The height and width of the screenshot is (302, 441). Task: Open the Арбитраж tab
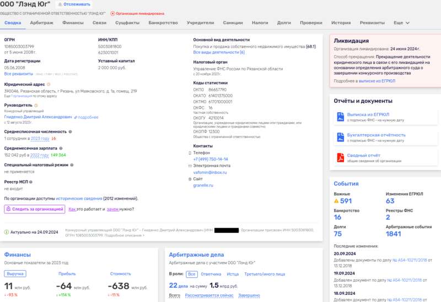(41, 23)
